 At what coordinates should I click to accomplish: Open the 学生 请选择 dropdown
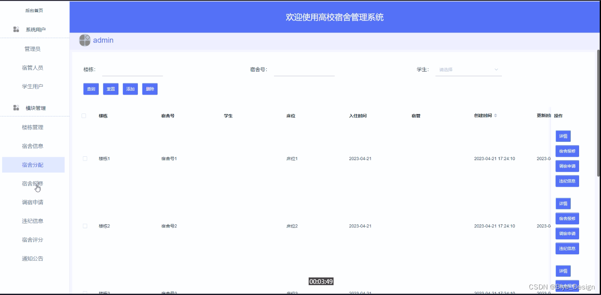[468, 69]
